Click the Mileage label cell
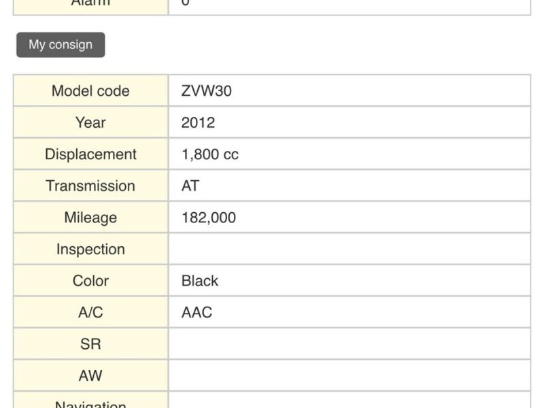Screen dimensions: 544x408 click(90, 218)
